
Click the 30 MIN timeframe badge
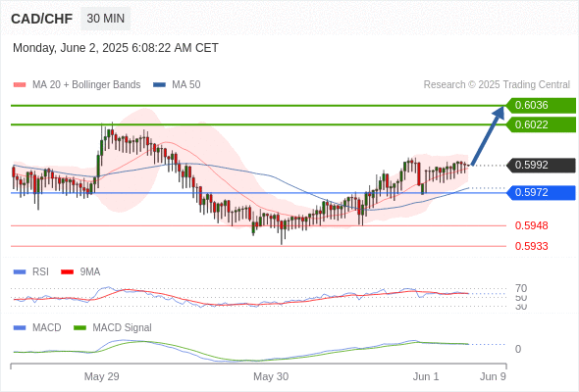click(106, 19)
